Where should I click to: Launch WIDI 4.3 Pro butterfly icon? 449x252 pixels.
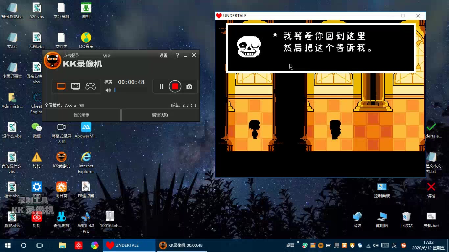click(86, 222)
